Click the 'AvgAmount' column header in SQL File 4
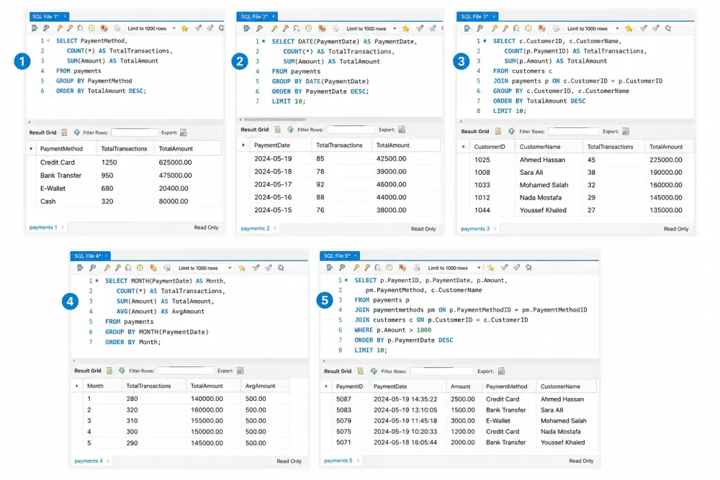 coord(261,386)
